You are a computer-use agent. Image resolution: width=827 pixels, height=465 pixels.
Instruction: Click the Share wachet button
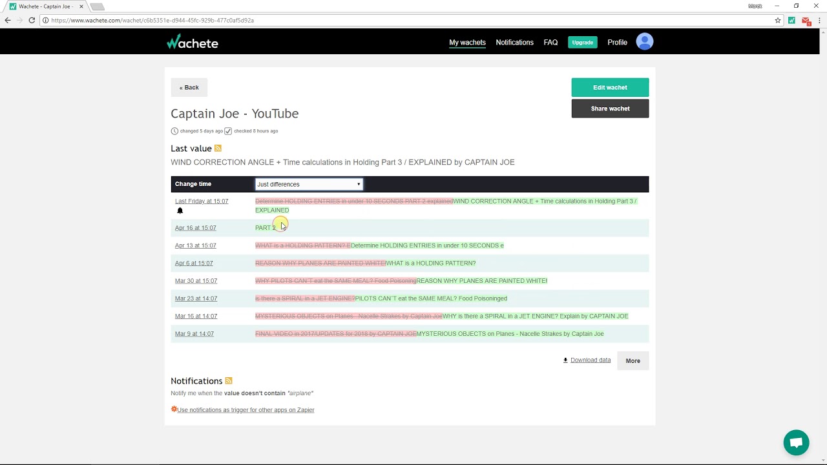tap(610, 108)
